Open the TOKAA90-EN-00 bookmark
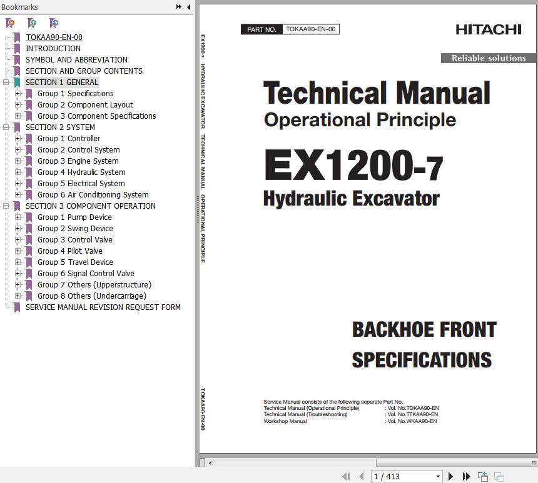The image size is (538, 483). click(54, 37)
